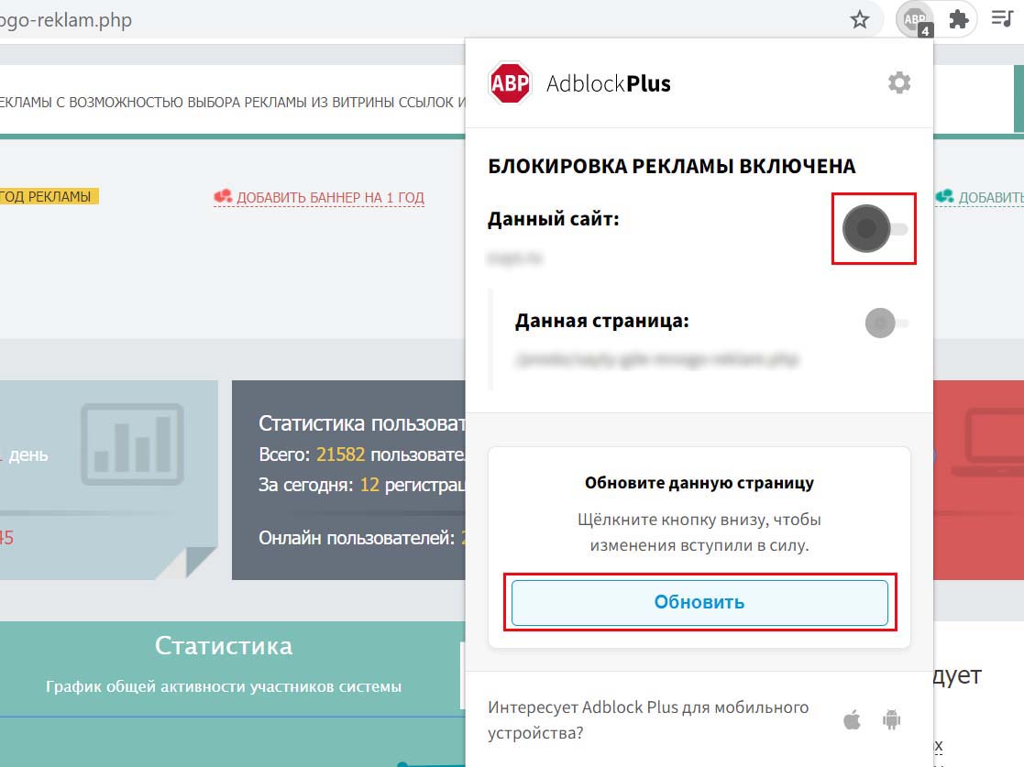
Task: Toggle ad blocking for this page (Данная страница)
Action: pos(886,323)
